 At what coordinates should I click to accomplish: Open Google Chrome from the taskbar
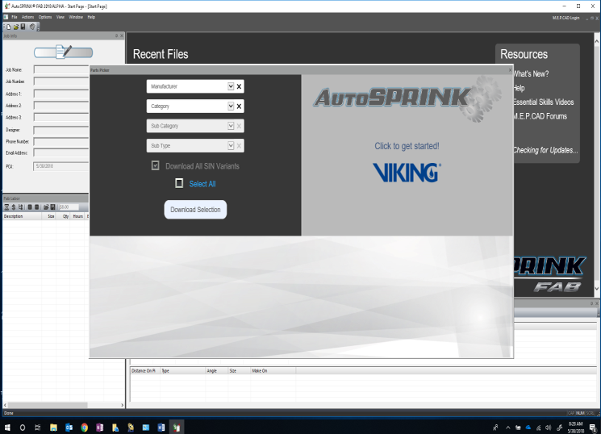pyautogui.click(x=85, y=428)
